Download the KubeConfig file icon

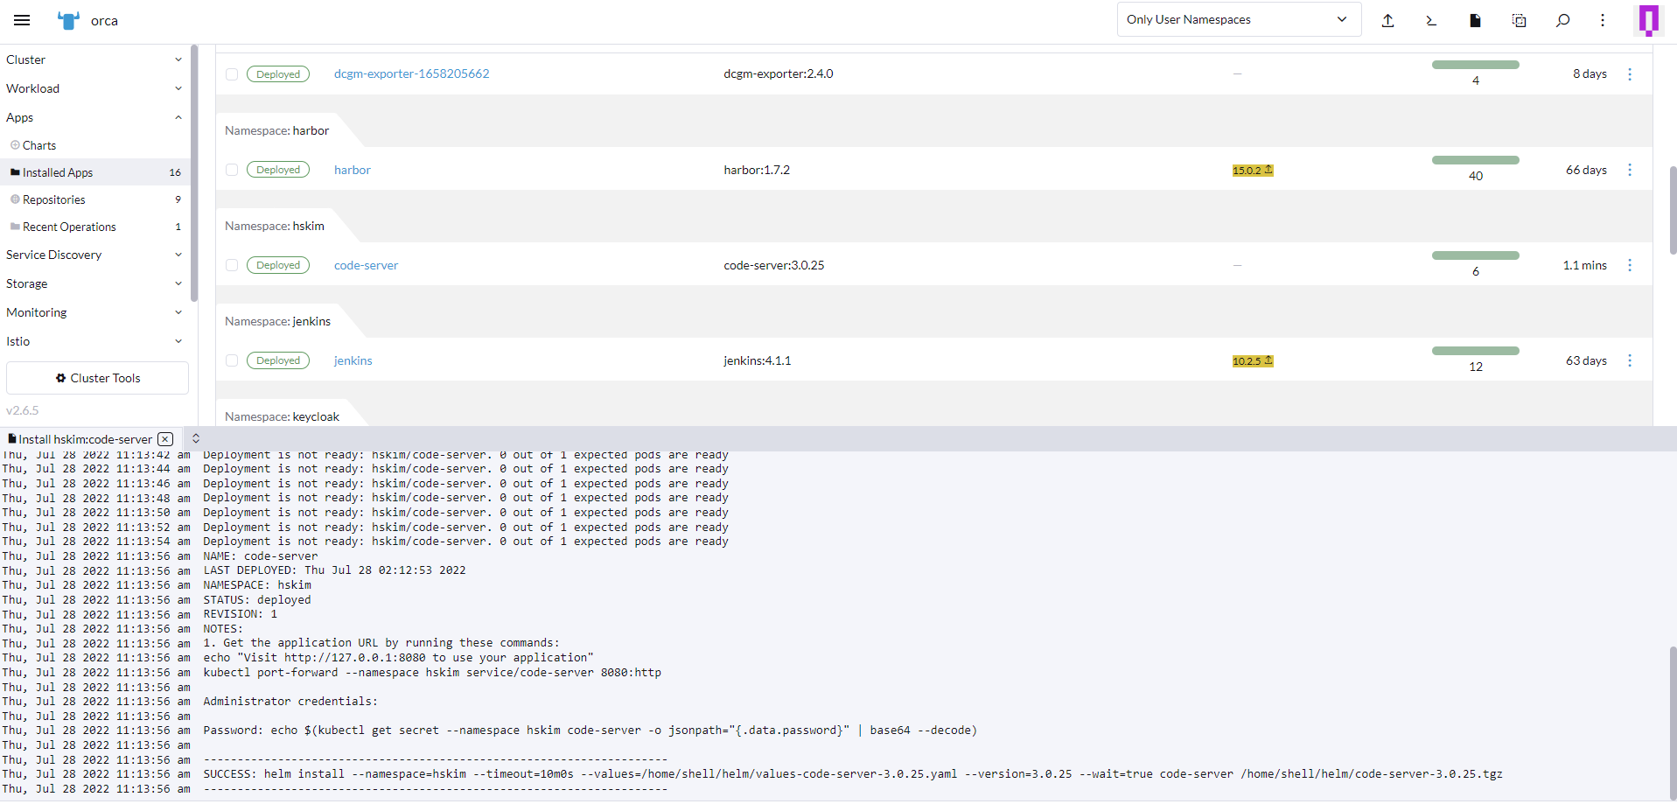click(1475, 20)
